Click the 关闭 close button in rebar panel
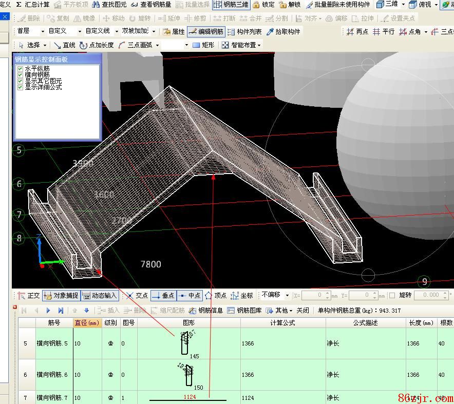Screen dimensions: 454x404 [x=303, y=311]
